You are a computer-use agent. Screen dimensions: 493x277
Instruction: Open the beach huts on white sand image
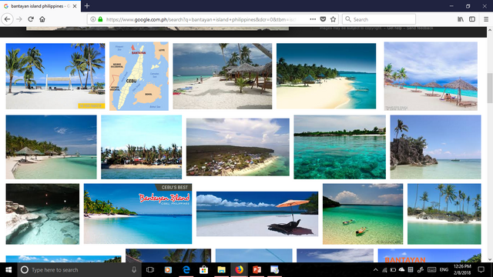(x=223, y=76)
